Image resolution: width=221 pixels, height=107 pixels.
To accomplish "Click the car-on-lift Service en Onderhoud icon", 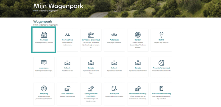I will pyautogui.click(x=91, y=35).
